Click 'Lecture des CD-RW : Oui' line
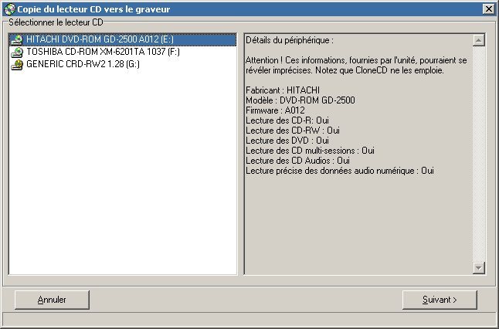Screen dimensions: 499x329 pyautogui.click(x=293, y=131)
